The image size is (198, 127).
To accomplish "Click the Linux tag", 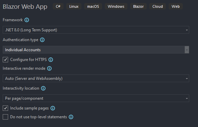I will [74, 6].
